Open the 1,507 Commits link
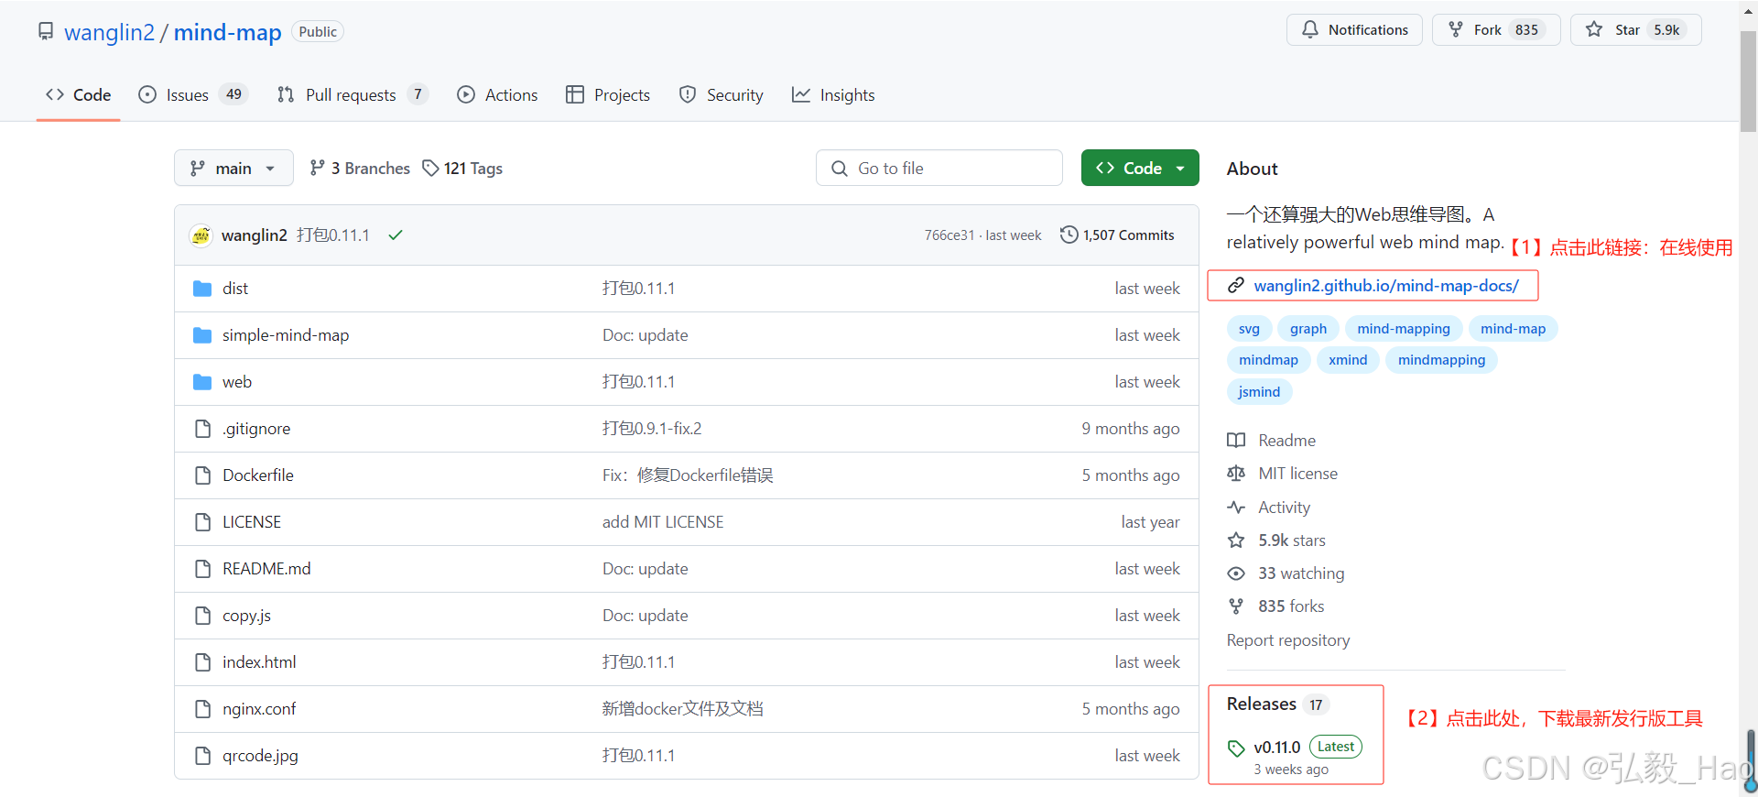This screenshot has width=1758, height=797. click(1117, 235)
